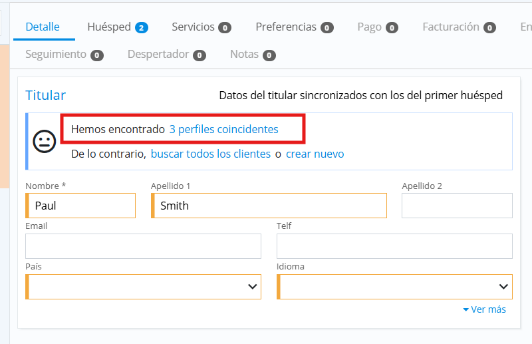Click the Nombre field containing Paul

[81, 206]
